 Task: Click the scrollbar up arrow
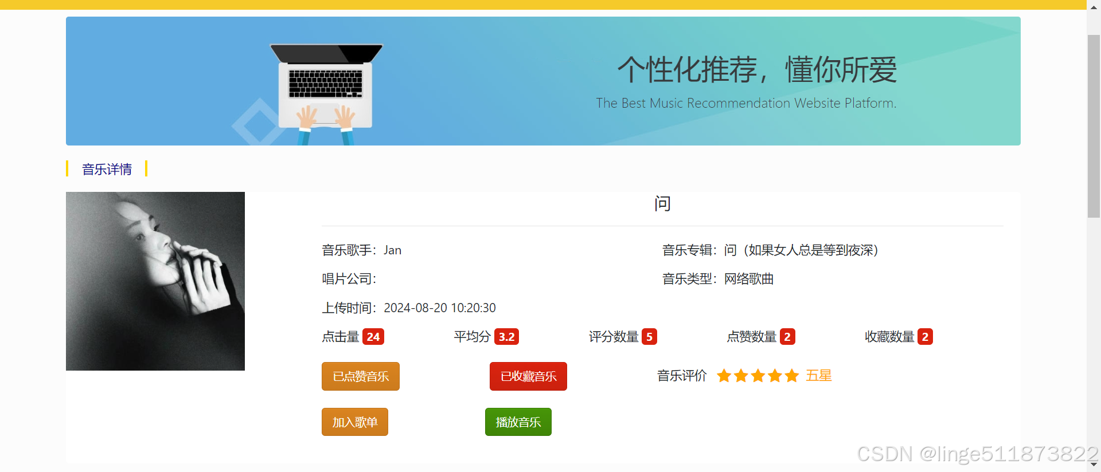click(1094, 7)
